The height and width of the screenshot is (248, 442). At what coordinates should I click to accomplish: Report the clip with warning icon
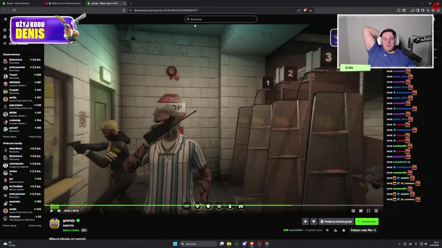tap(344, 230)
